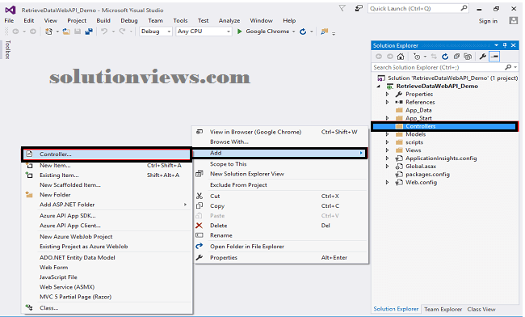Open the feedback icon beside Quick Launch
The width and height of the screenshot is (525, 317).
pyautogui.click(x=359, y=8)
